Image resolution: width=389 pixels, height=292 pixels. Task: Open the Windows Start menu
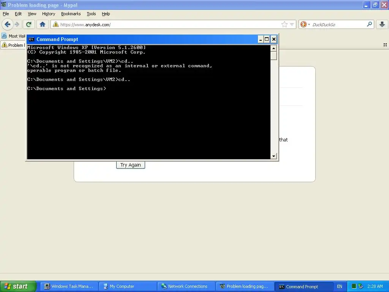(x=18, y=286)
